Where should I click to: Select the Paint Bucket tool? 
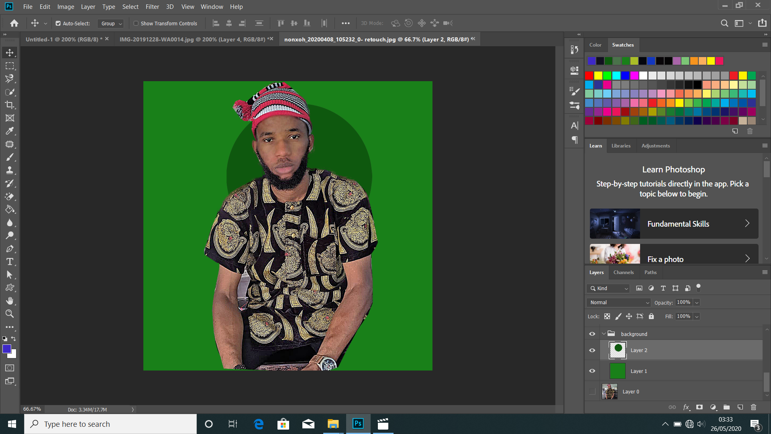10,209
